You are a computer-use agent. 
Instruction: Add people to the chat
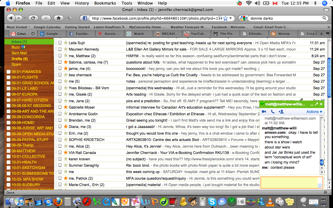(x=281, y=112)
